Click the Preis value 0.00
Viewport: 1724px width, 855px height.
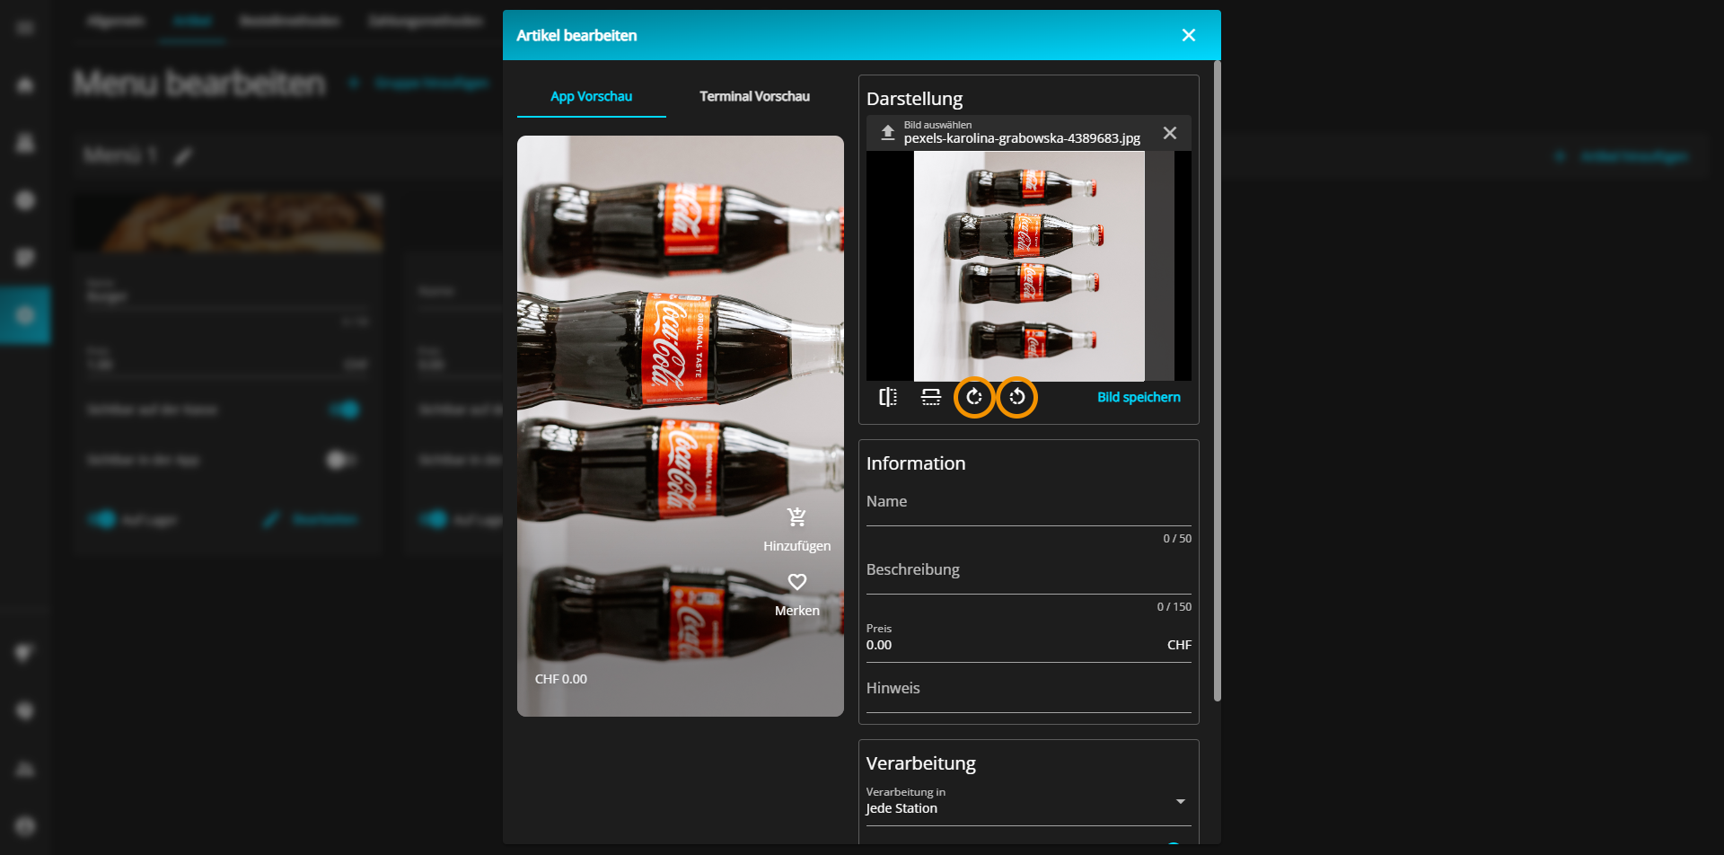click(879, 645)
